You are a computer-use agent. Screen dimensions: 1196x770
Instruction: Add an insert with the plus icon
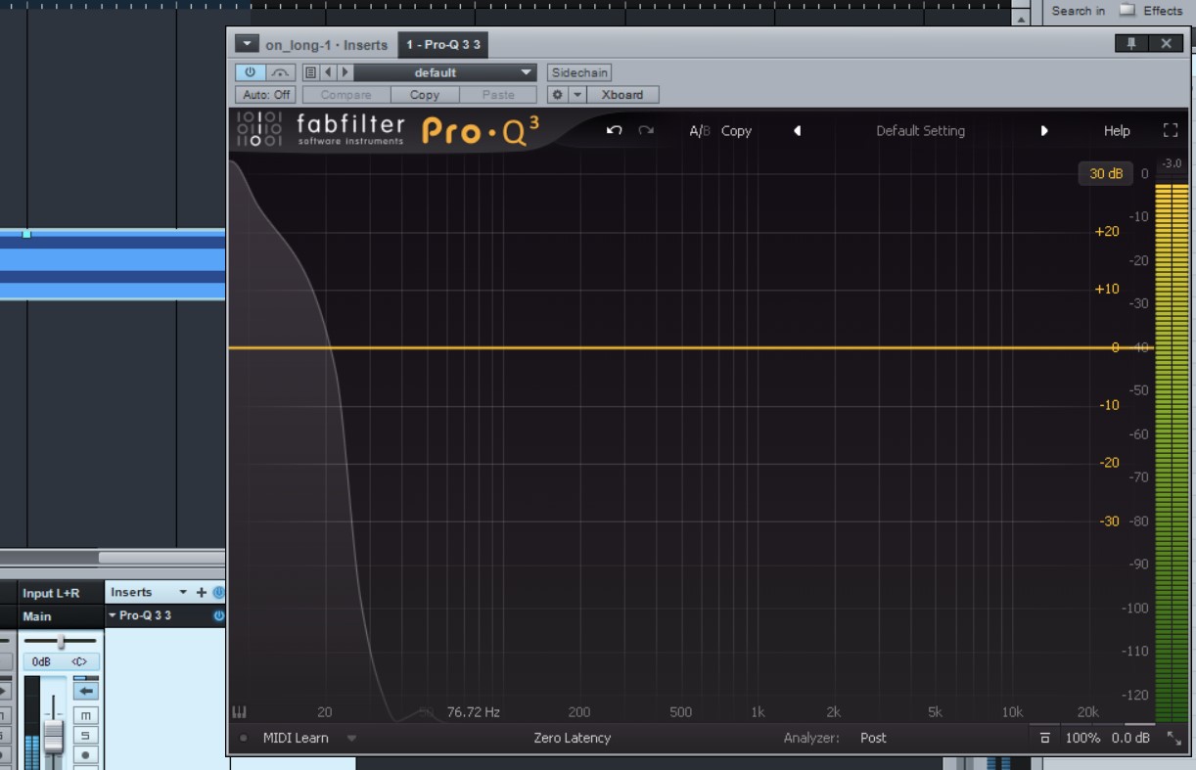[202, 592]
